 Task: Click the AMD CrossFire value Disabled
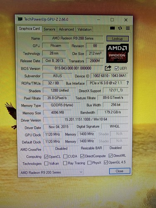(61, 149)
